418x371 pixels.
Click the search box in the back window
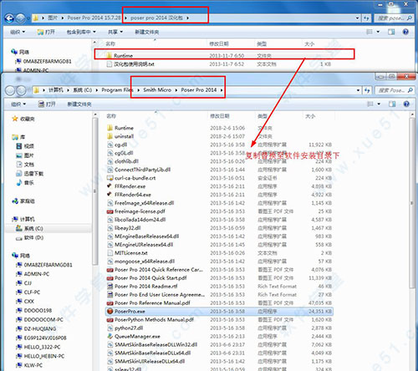394,18
